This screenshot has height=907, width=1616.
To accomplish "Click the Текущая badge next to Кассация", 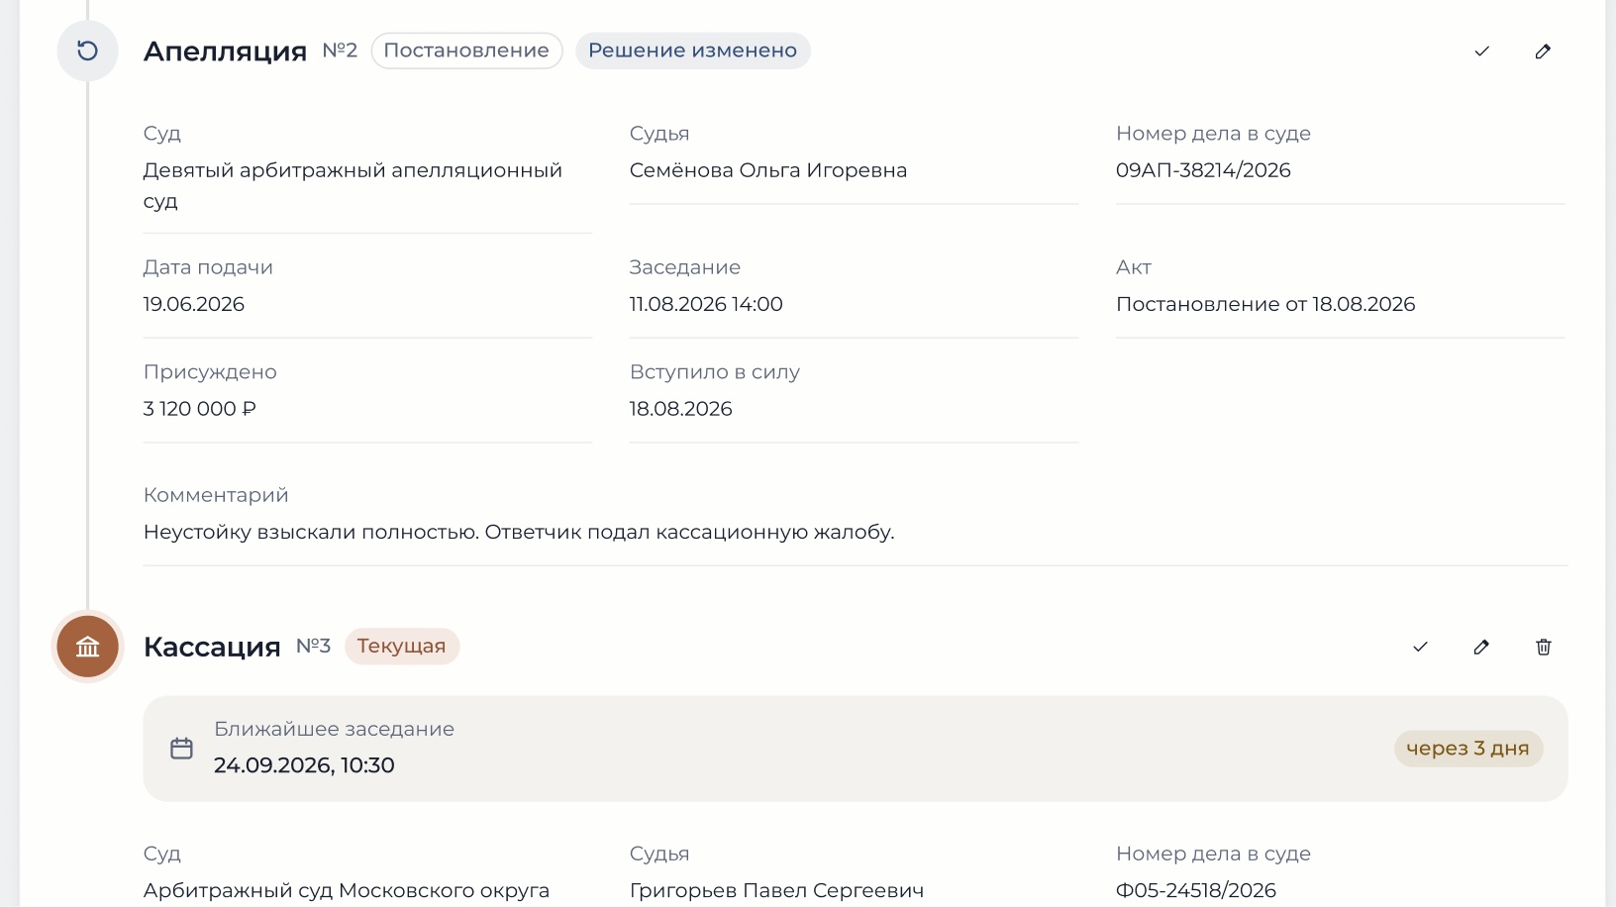I will [x=401, y=647].
